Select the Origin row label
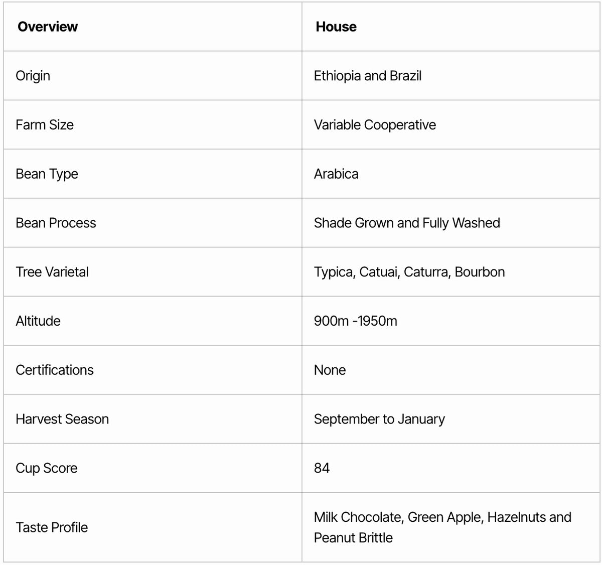Image resolution: width=602 pixels, height=565 pixels. pyautogui.click(x=33, y=76)
